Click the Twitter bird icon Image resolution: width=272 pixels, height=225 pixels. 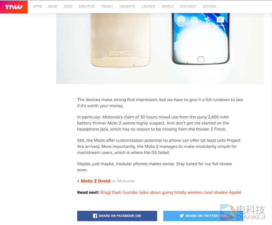point(182,216)
